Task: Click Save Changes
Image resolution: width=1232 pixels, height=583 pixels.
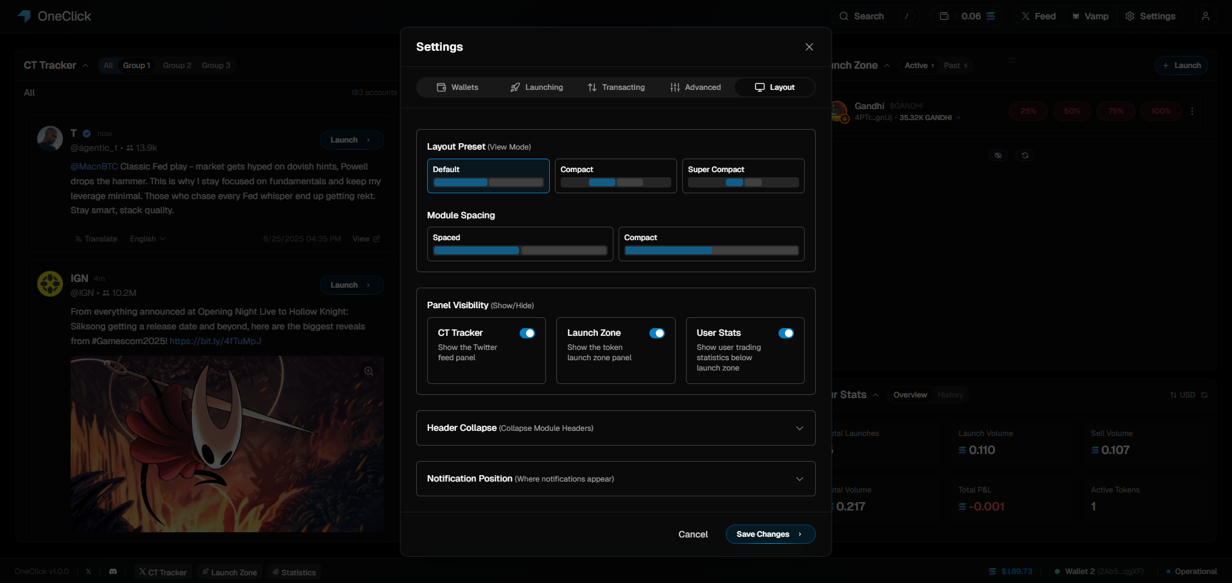Action: pyautogui.click(x=770, y=534)
